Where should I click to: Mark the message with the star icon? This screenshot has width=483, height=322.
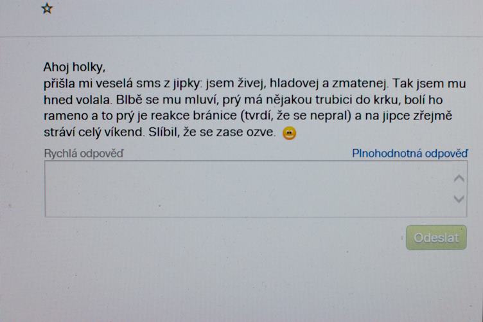47,8
